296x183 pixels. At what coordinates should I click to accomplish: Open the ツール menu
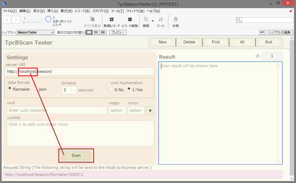117,11
